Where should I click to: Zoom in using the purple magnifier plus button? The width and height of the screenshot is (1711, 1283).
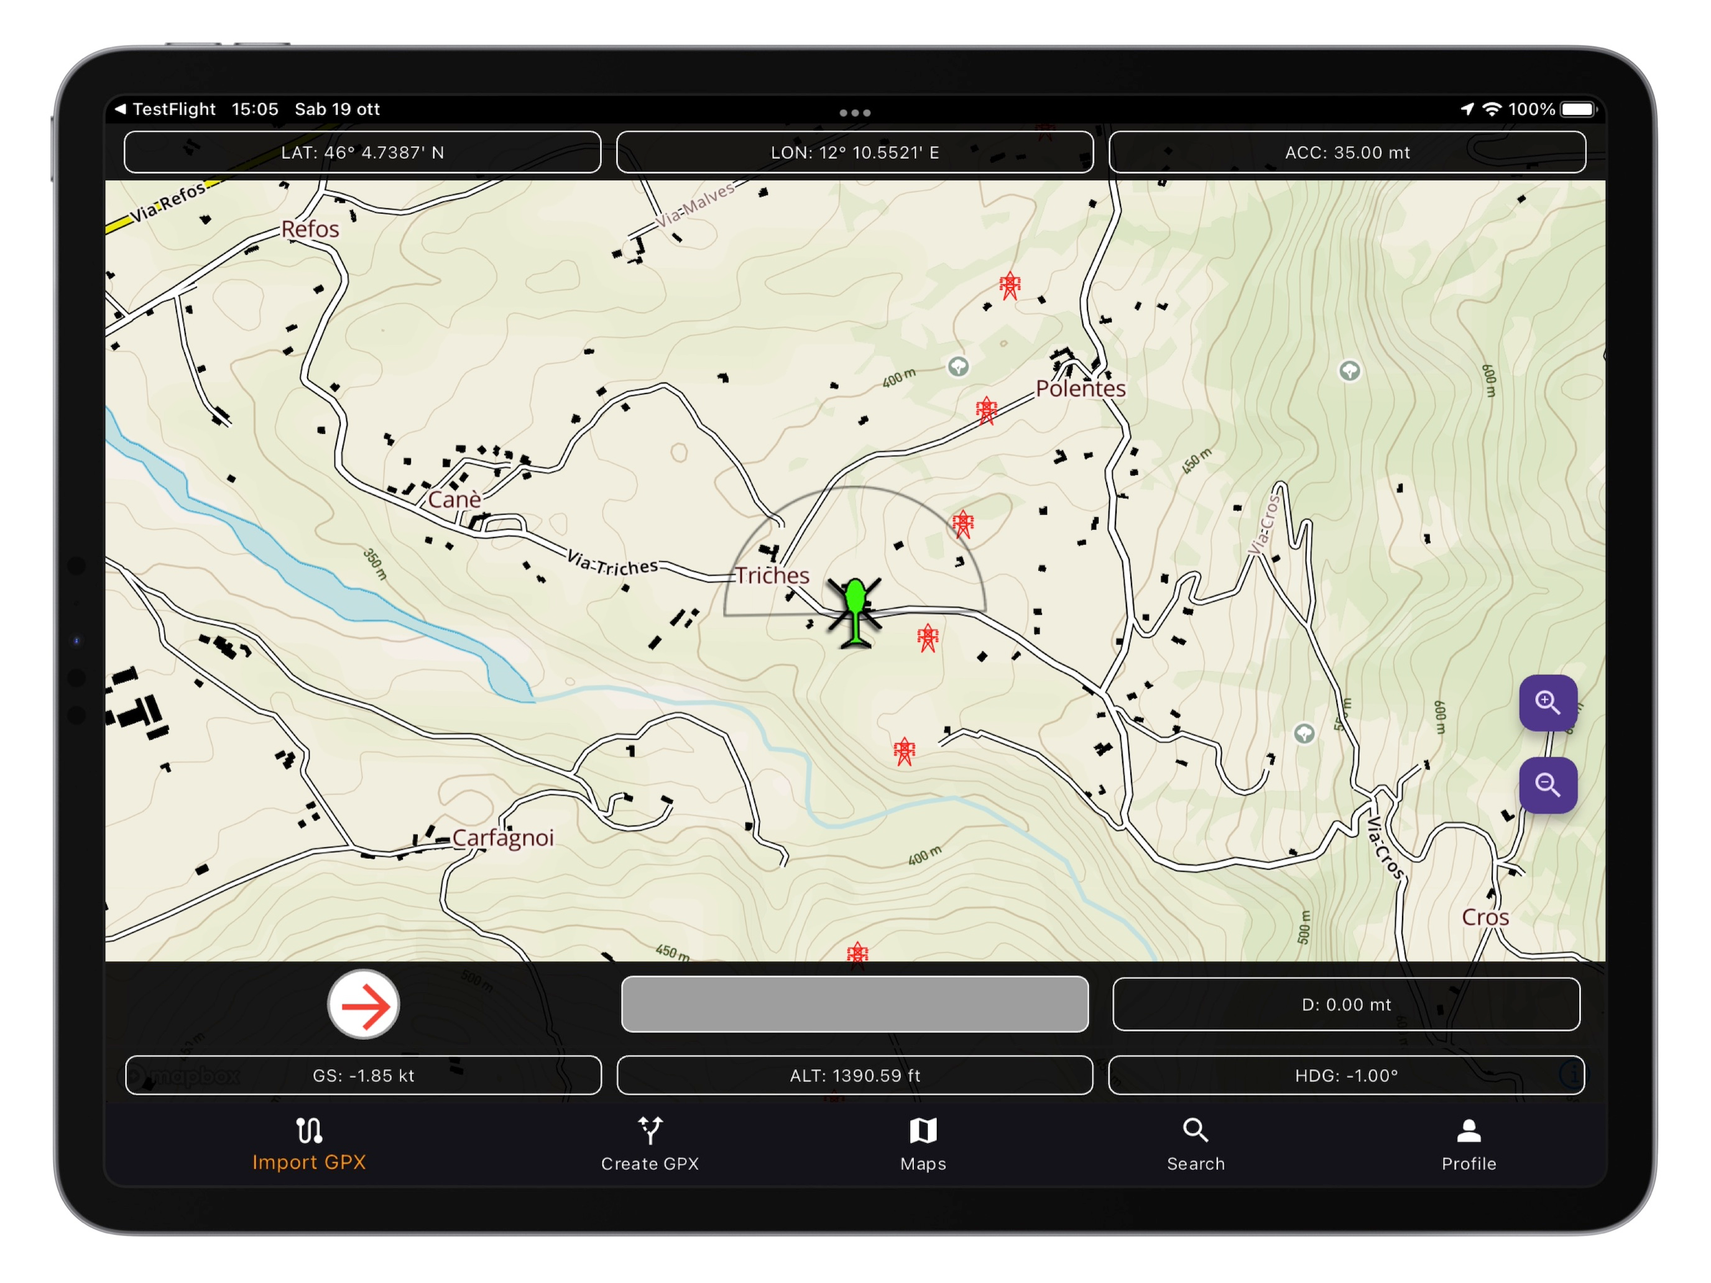(1547, 703)
